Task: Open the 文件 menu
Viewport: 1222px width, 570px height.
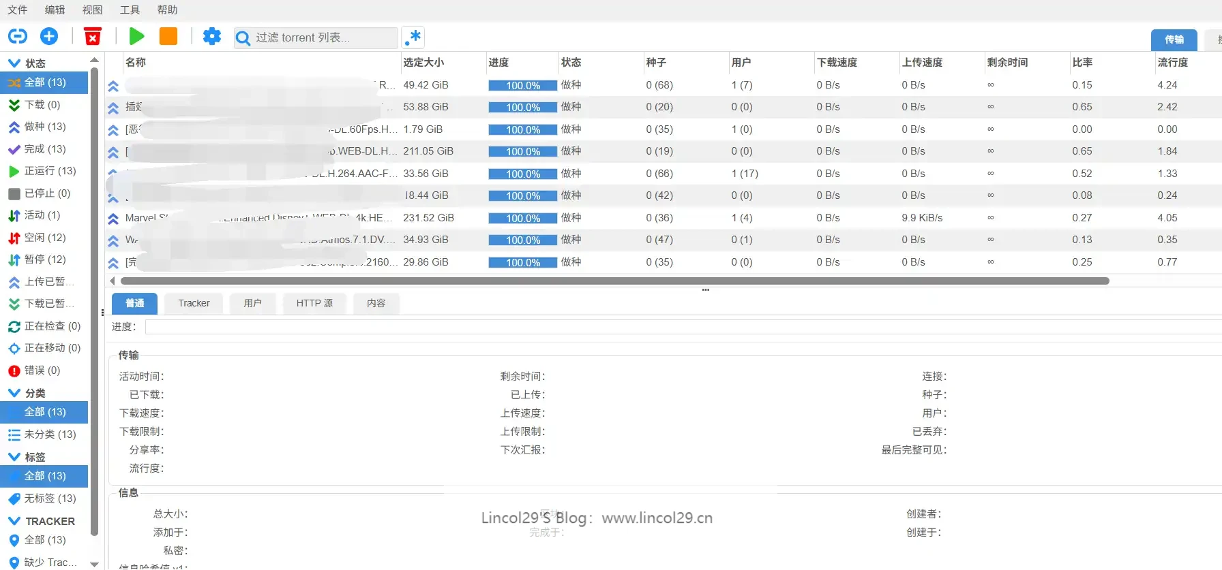Action: point(17,10)
